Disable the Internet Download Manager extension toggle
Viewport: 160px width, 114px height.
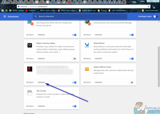coord(131,35)
